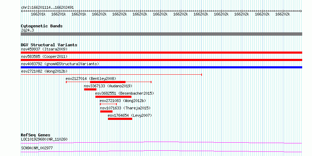312x156 pixels.
Task: Click the last 166202k ruler tick label
Action: [x=283, y=14]
